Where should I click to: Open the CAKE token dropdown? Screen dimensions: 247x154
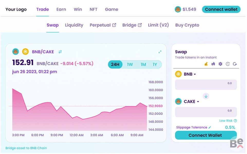pos(191,102)
